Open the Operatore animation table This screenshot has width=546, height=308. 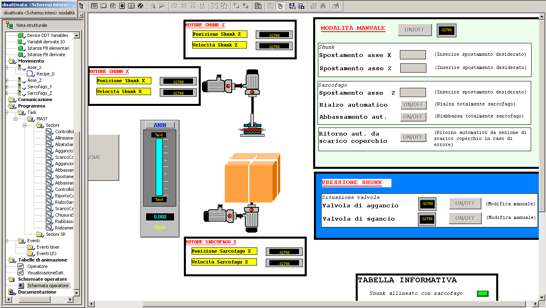click(x=37, y=266)
